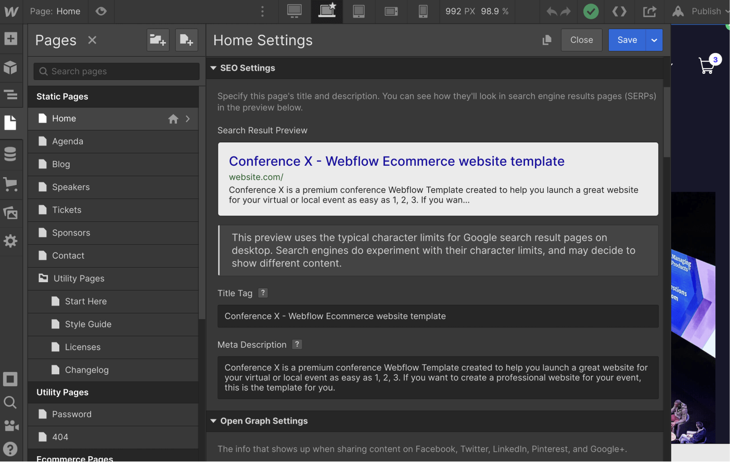Screen dimensions: 730x462
Task: Open the Page: Home selector
Action: (x=55, y=11)
